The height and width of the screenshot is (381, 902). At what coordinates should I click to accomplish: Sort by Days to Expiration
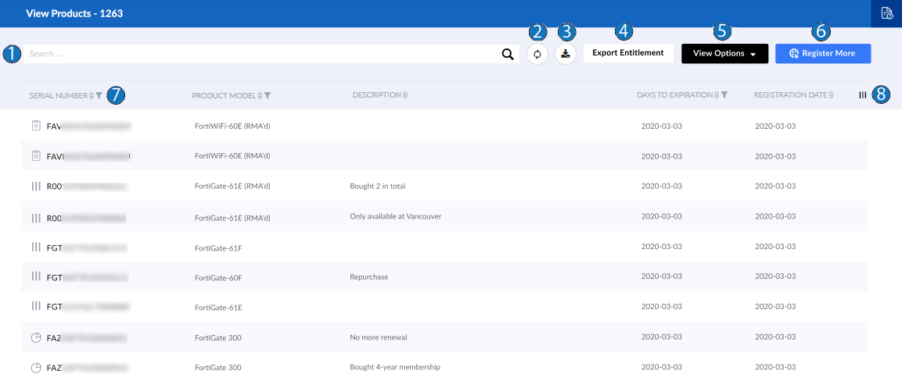click(717, 95)
